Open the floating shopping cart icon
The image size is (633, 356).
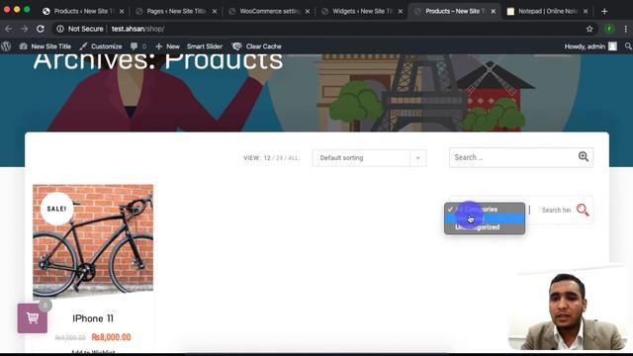[33, 318]
